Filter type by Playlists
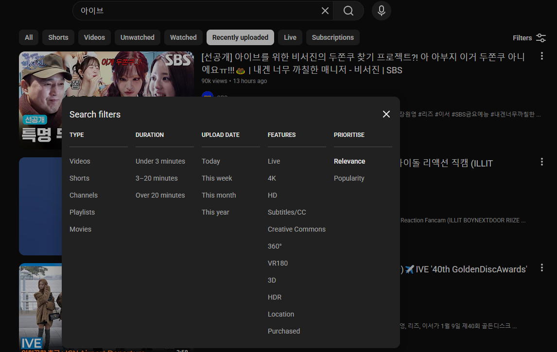The height and width of the screenshot is (352, 557). click(82, 212)
